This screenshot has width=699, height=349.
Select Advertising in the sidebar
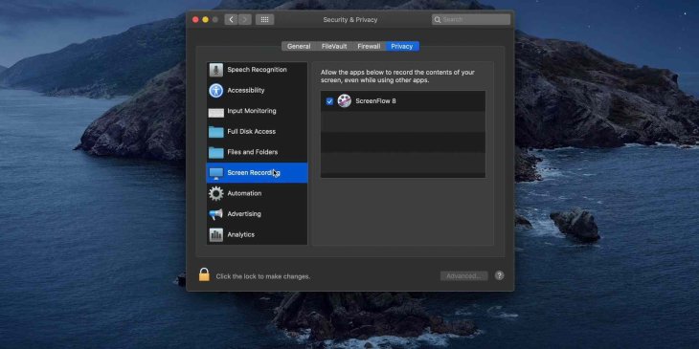pos(258,214)
